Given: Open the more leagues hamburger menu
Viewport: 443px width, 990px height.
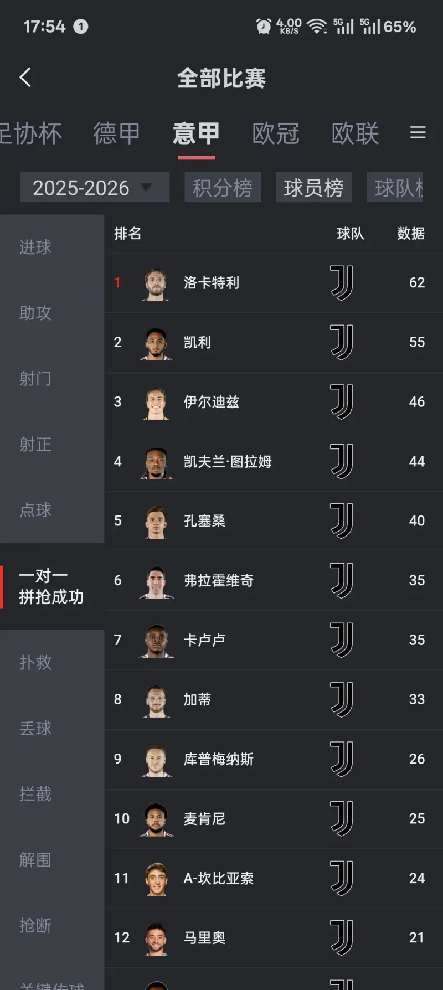Looking at the screenshot, I should tap(418, 133).
